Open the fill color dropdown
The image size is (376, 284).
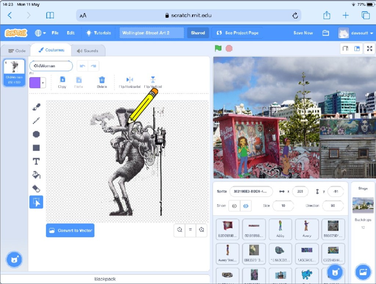coord(43,83)
